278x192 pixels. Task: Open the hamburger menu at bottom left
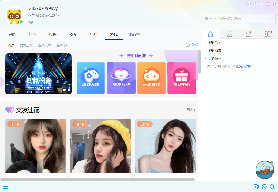click(x=5, y=187)
